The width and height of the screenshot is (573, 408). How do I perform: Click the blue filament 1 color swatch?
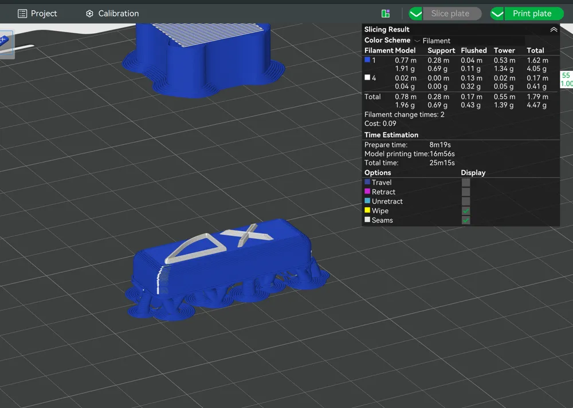point(367,60)
